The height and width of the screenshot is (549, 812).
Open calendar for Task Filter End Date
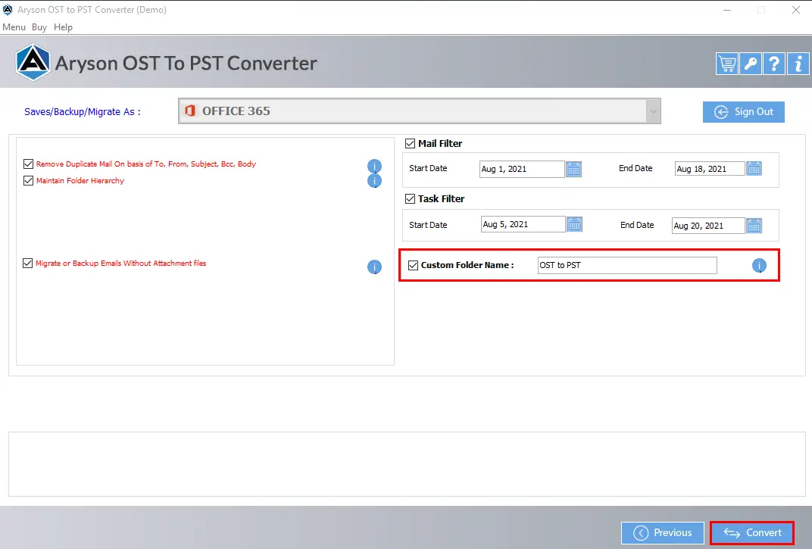coord(754,226)
